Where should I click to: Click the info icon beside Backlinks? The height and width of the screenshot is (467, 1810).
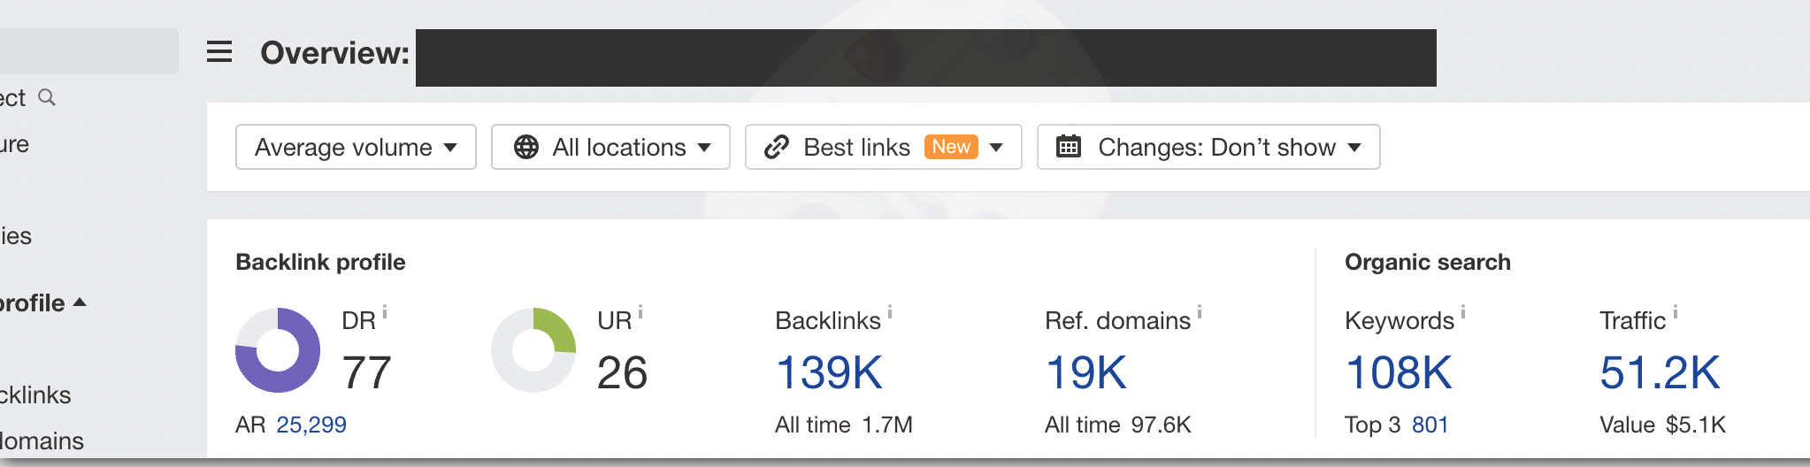(x=890, y=311)
